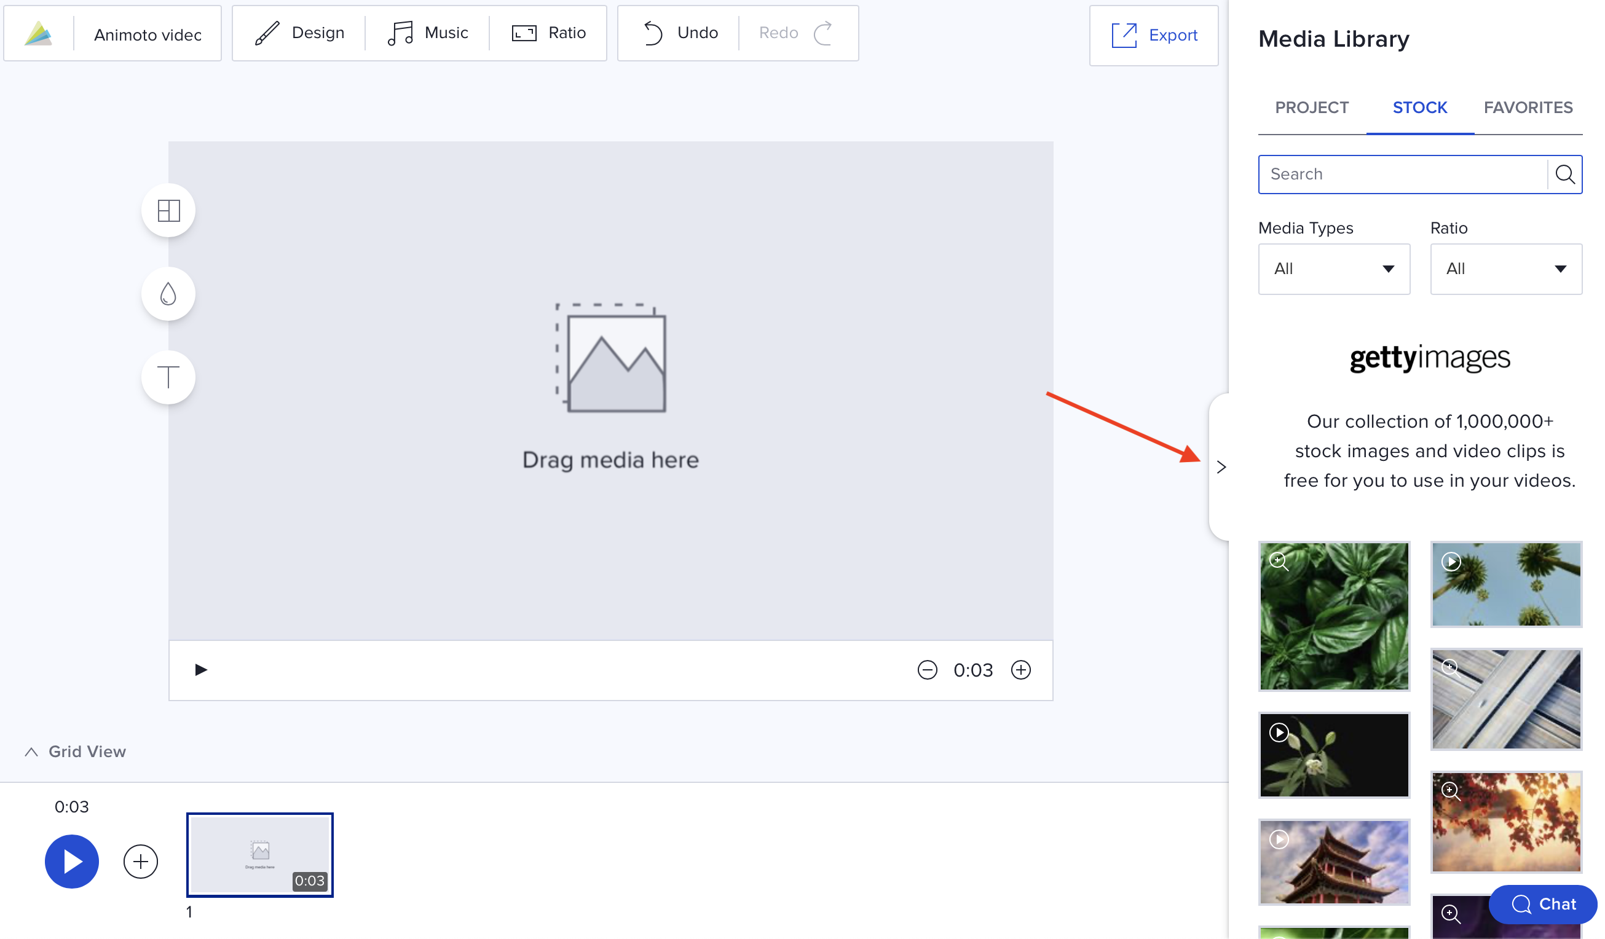
Task: Collapse the Grid View section
Action: 30,750
